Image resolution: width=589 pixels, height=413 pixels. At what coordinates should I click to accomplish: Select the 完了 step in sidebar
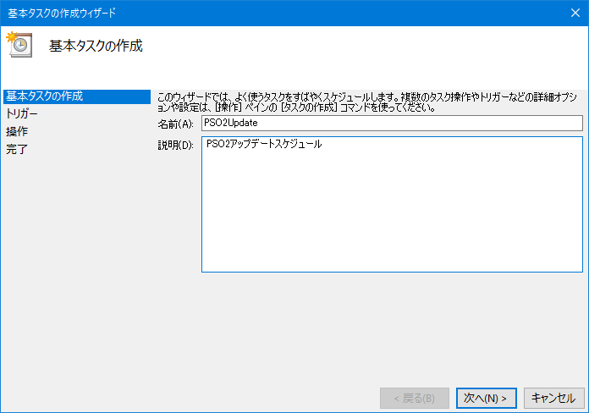[17, 149]
